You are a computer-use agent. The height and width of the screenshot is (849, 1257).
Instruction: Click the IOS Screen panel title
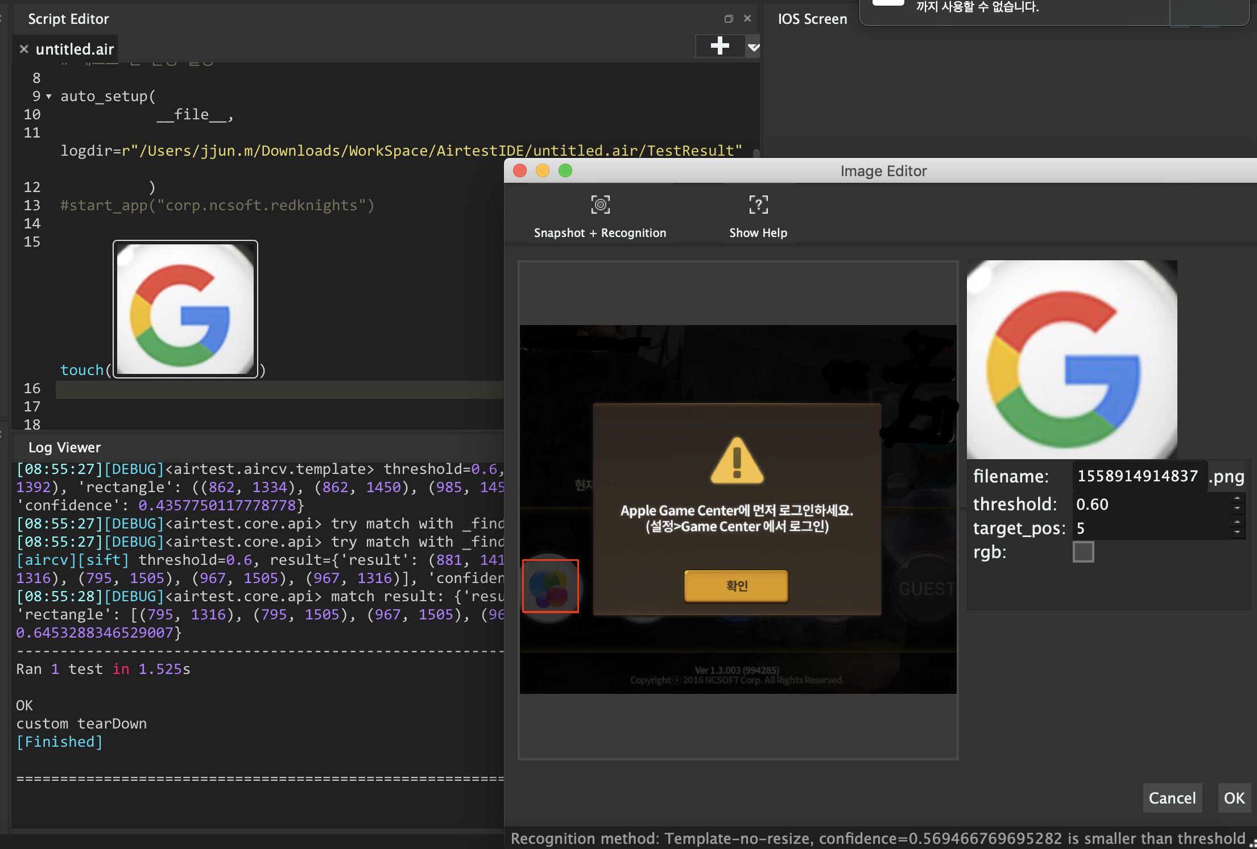(812, 19)
